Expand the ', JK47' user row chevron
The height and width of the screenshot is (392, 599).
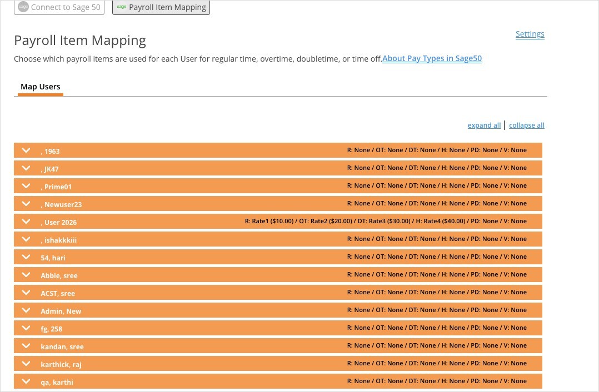click(26, 168)
